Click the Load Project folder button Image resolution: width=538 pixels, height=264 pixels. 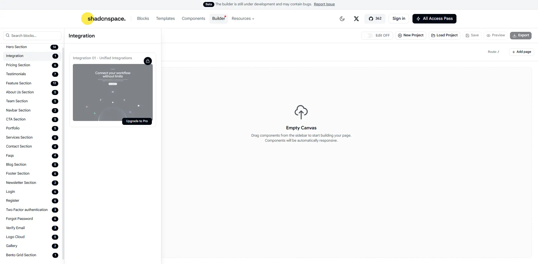coord(444,35)
